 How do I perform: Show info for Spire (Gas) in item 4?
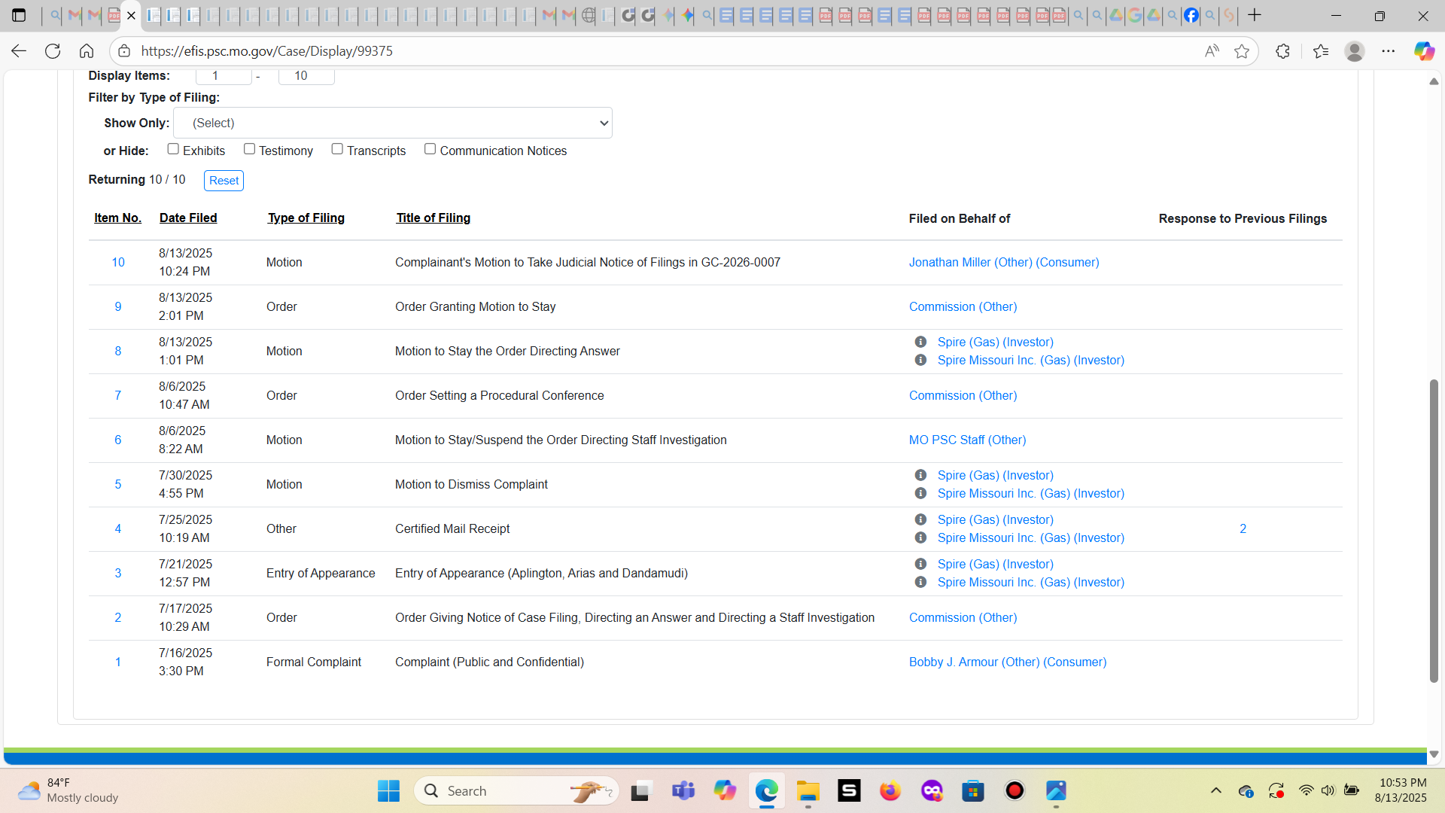(920, 519)
